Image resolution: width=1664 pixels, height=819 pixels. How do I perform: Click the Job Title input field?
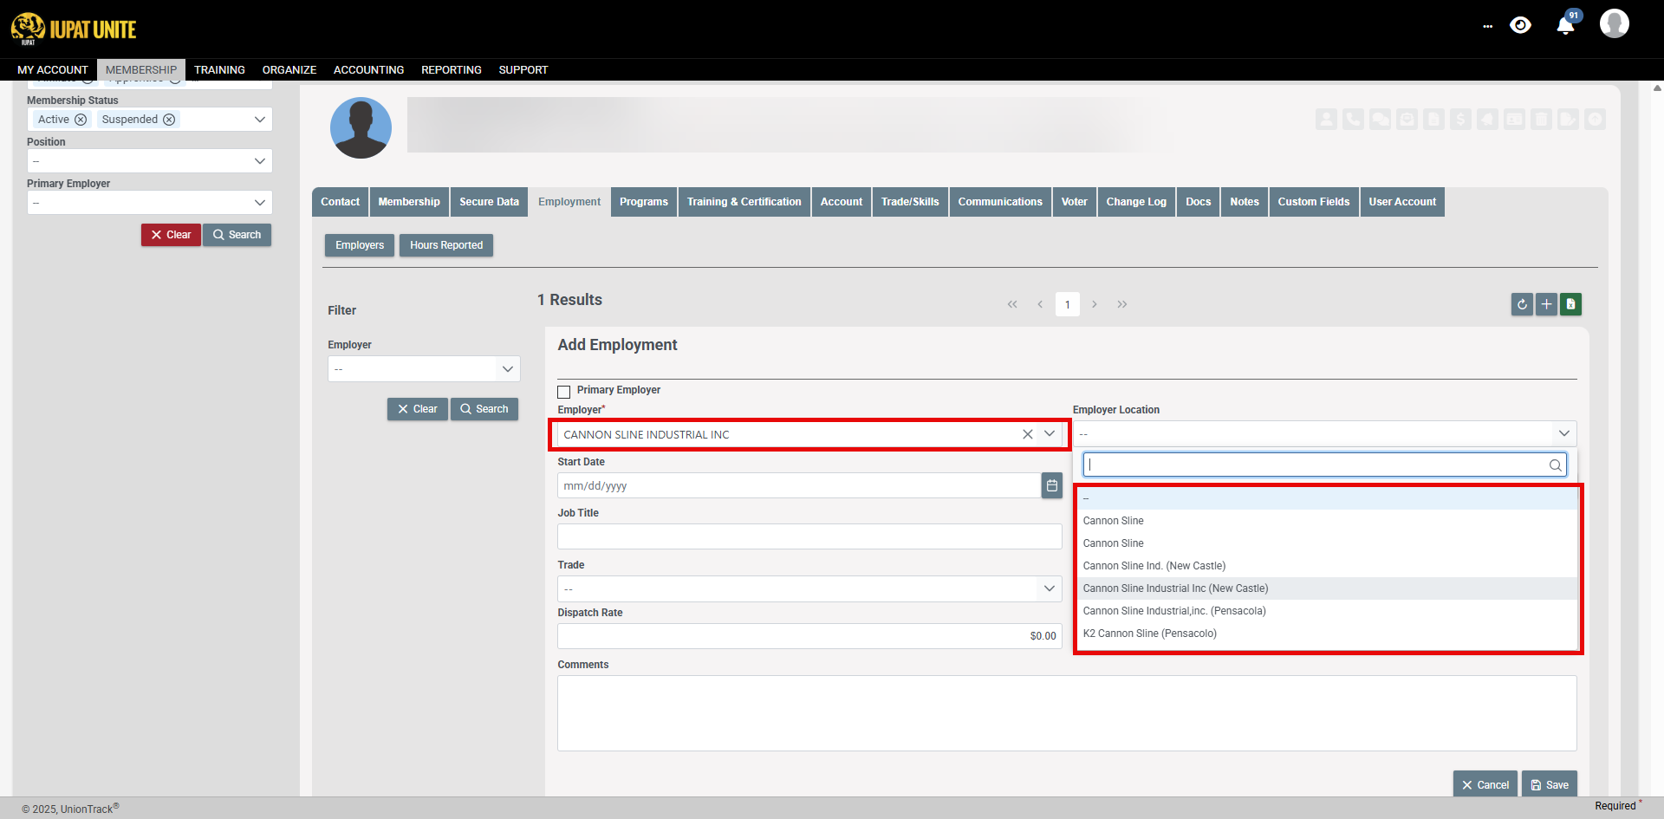(809, 536)
